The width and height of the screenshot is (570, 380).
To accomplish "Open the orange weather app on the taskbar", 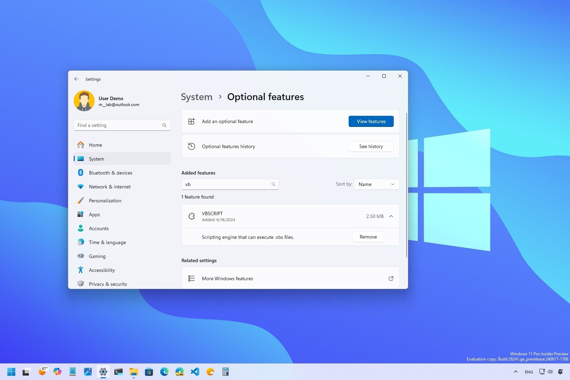I will 210,372.
